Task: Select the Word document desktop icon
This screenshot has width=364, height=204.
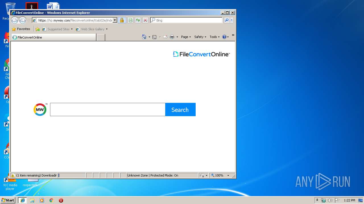Action: pos(53,6)
